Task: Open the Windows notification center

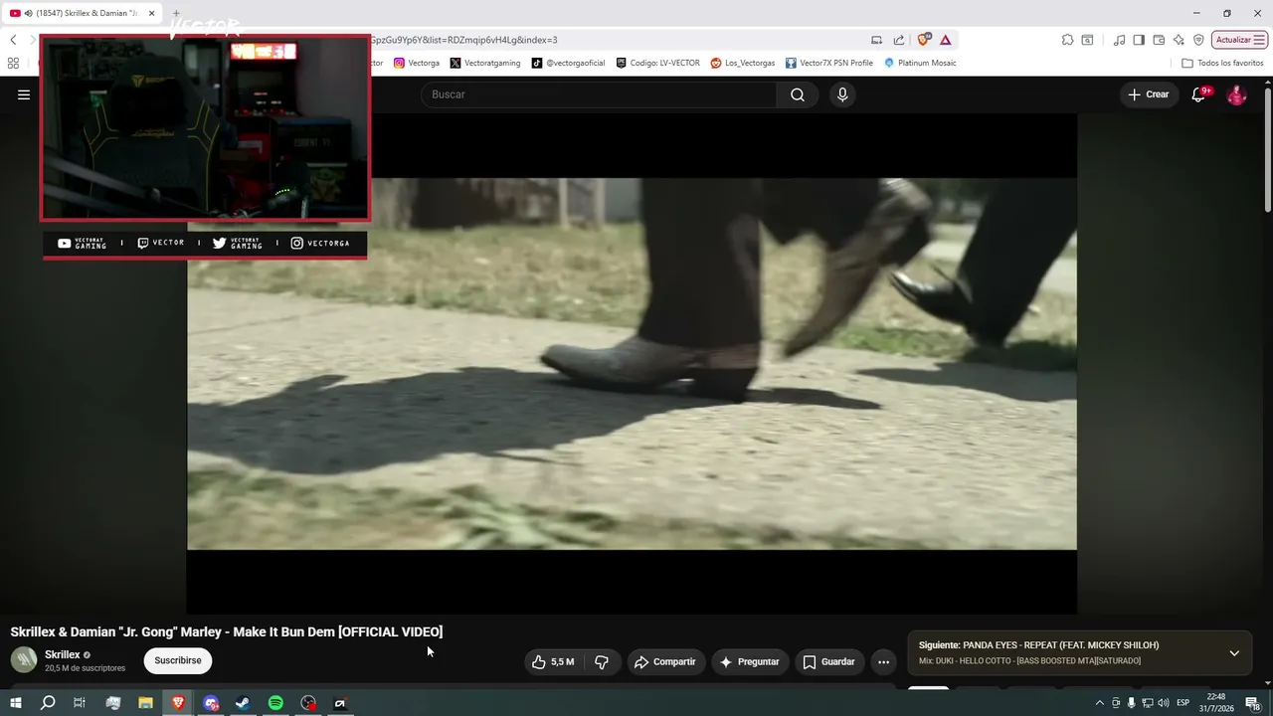Action: pos(1253,703)
